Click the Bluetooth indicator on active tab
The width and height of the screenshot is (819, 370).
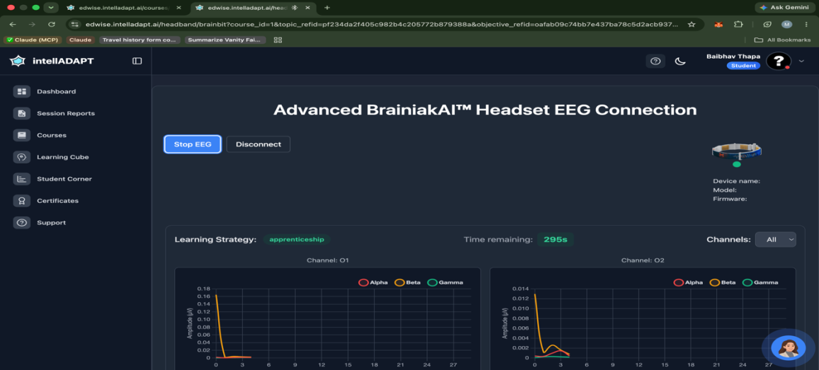click(x=294, y=7)
